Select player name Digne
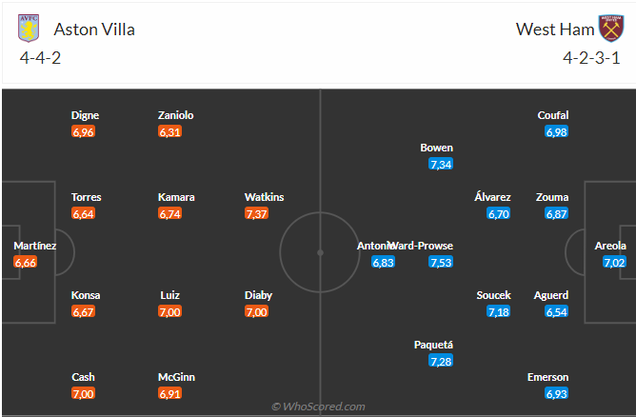 [85, 115]
